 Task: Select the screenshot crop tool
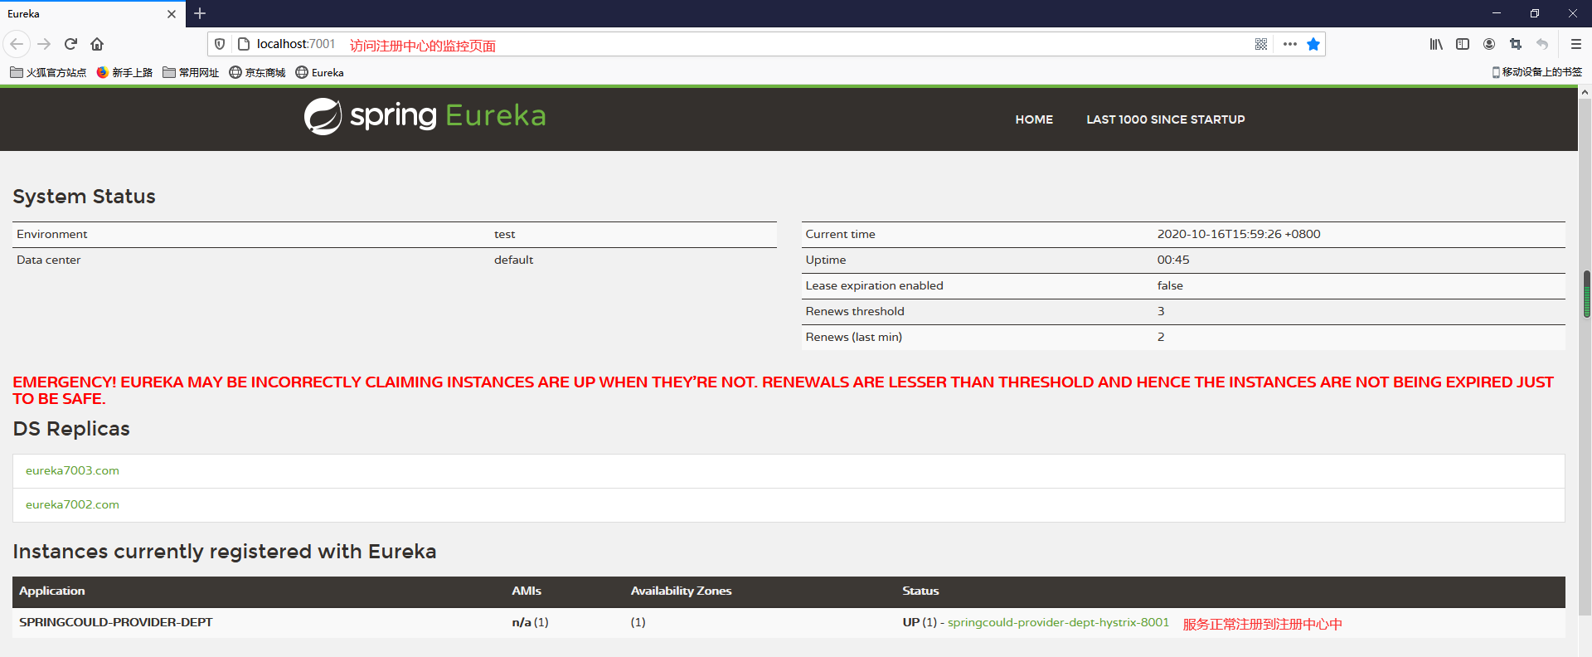coord(1516,44)
